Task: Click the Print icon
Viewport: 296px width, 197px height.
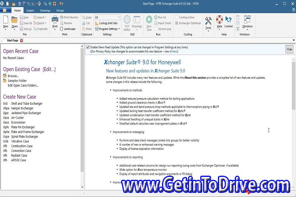Action: (55, 20)
